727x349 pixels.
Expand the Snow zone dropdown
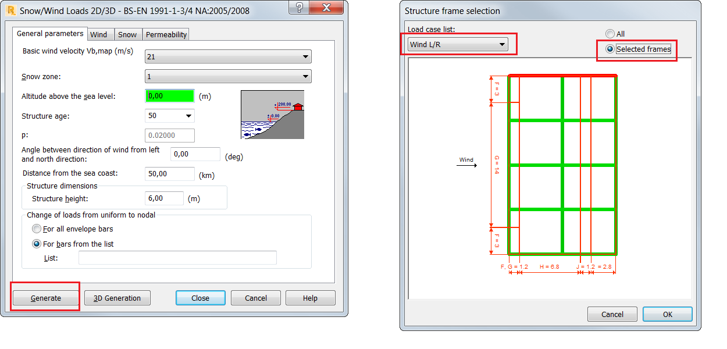305,76
